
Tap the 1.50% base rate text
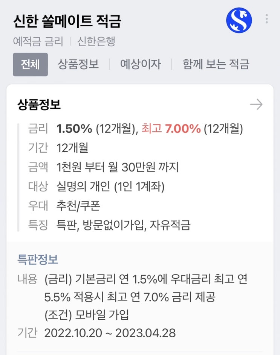click(x=74, y=129)
